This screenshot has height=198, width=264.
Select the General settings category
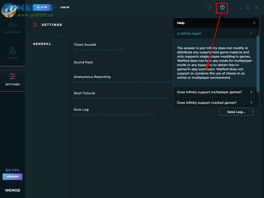point(42,44)
